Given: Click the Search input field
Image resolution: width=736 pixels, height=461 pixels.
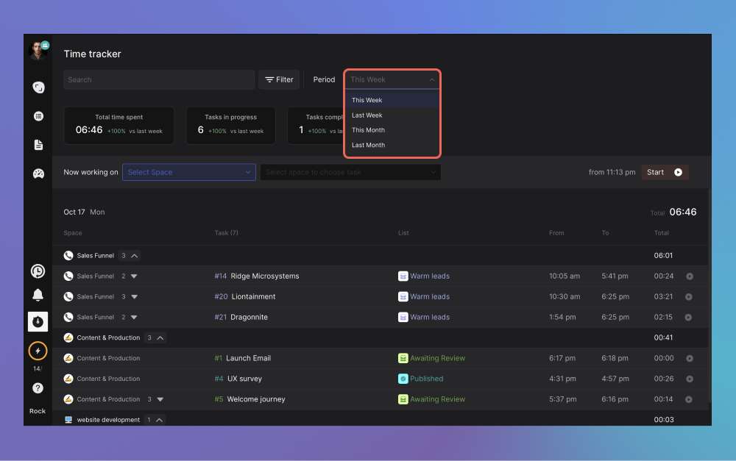Looking at the screenshot, I should (x=158, y=79).
